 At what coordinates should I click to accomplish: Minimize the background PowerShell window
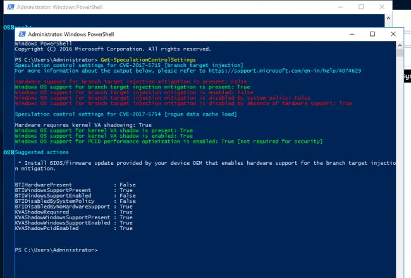(341, 7)
